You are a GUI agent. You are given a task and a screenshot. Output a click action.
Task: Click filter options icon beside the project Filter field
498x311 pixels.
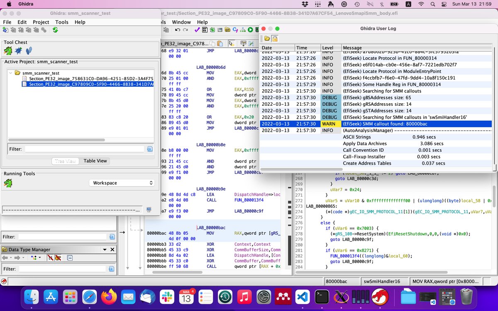point(150,149)
